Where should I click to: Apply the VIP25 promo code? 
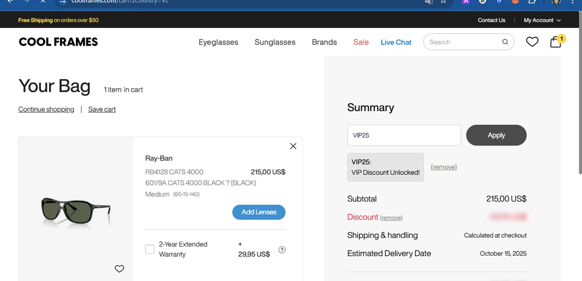coord(496,135)
